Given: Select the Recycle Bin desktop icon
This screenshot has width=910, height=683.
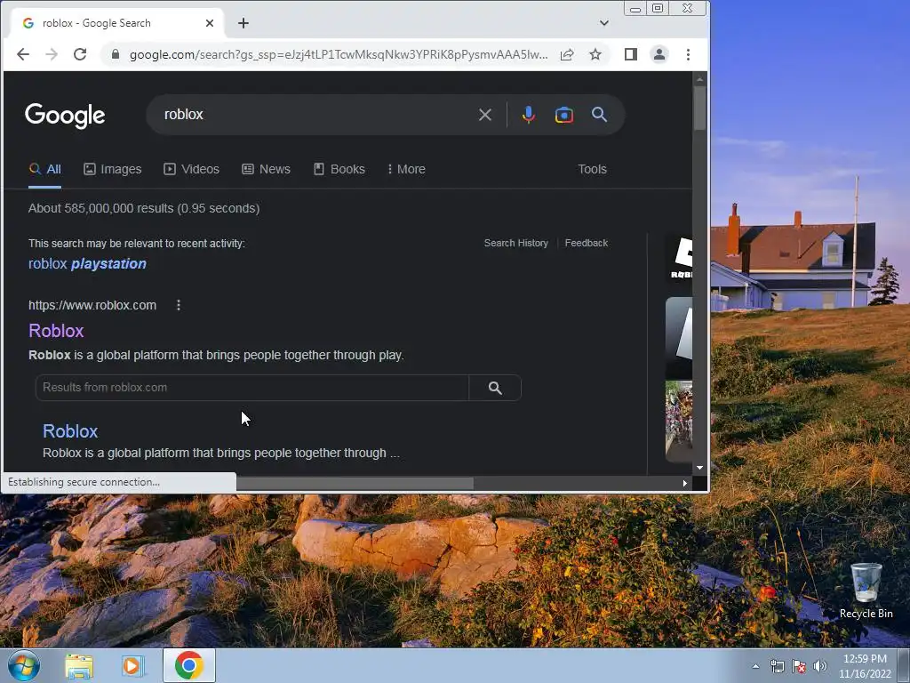Looking at the screenshot, I should tap(866, 591).
